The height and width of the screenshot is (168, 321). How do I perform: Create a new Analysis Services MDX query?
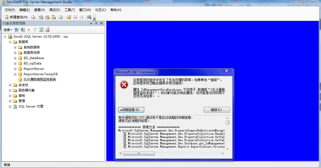click(x=41, y=17)
